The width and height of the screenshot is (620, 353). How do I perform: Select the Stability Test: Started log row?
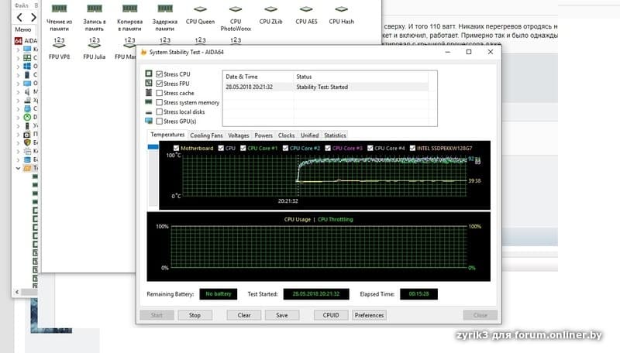(x=326, y=87)
